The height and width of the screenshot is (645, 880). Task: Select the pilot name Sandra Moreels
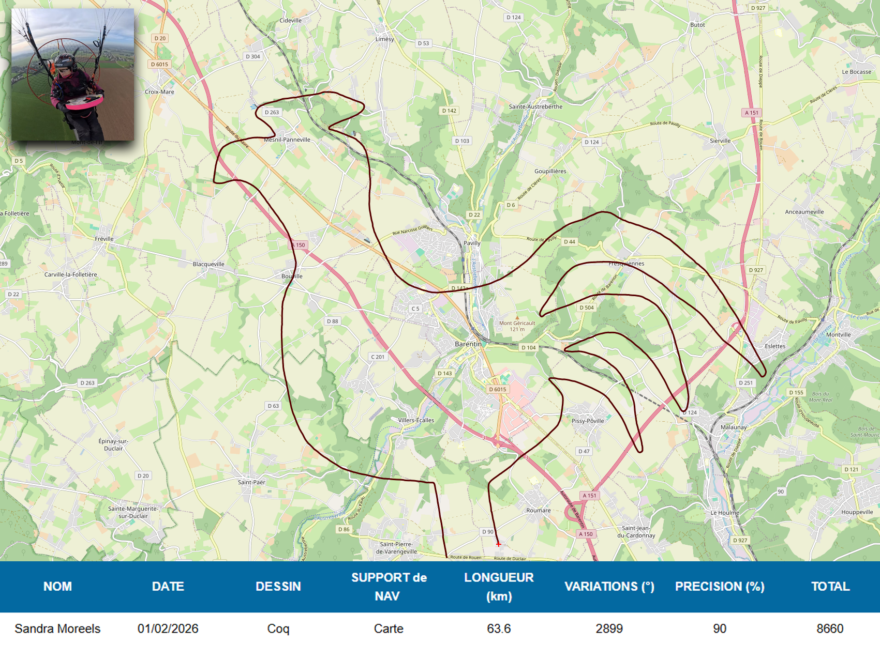coord(57,628)
